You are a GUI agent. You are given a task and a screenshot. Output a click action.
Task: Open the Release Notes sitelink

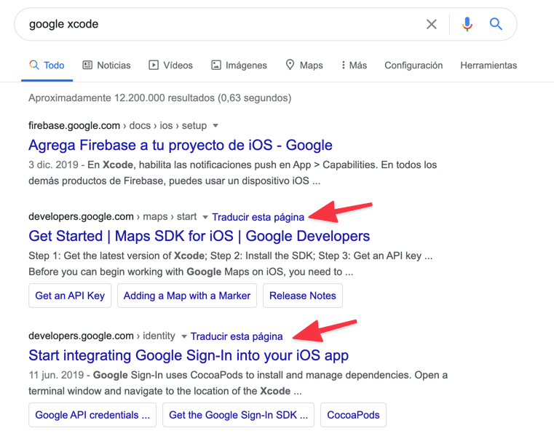tap(303, 296)
